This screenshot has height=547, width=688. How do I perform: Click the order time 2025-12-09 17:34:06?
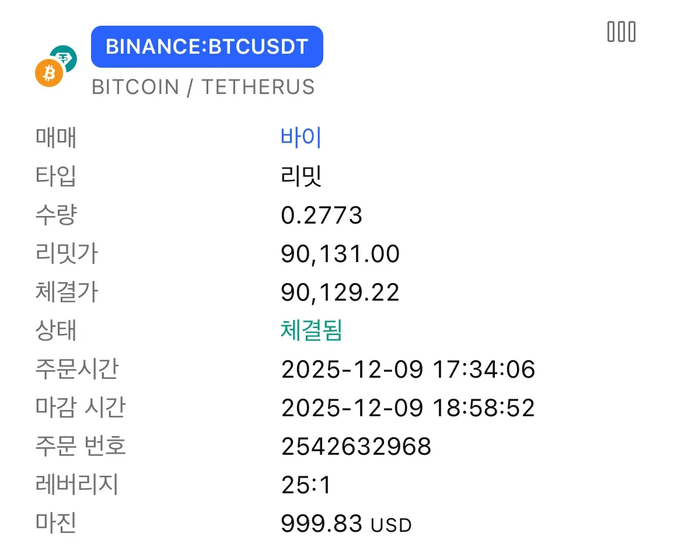(x=408, y=370)
